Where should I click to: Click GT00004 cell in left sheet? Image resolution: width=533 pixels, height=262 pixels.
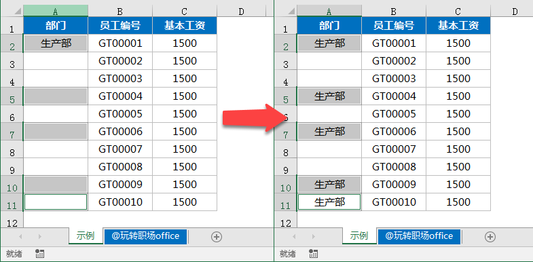(x=120, y=96)
